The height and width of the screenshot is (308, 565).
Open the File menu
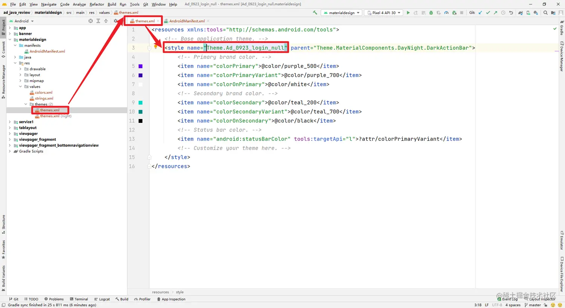[13, 4]
